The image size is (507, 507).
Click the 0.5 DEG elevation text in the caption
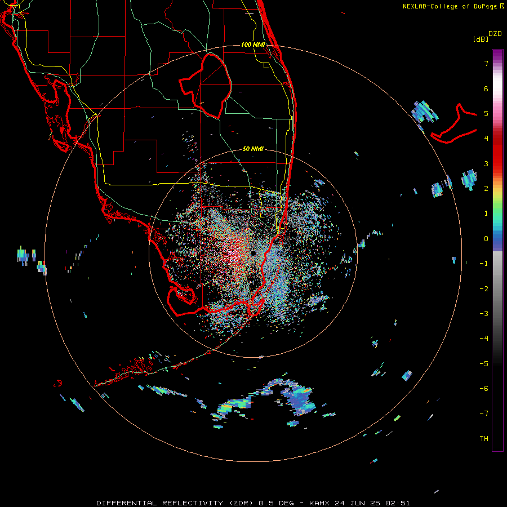(x=277, y=503)
